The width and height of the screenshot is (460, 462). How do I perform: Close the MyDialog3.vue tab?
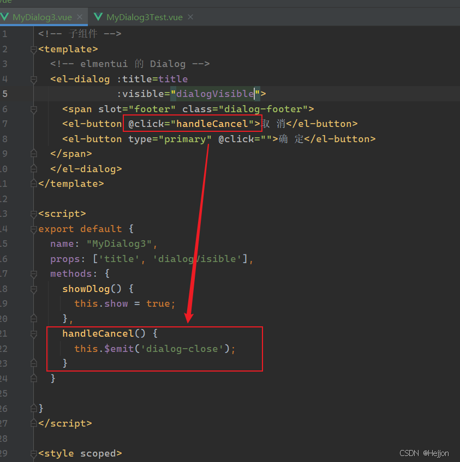[x=80, y=17]
